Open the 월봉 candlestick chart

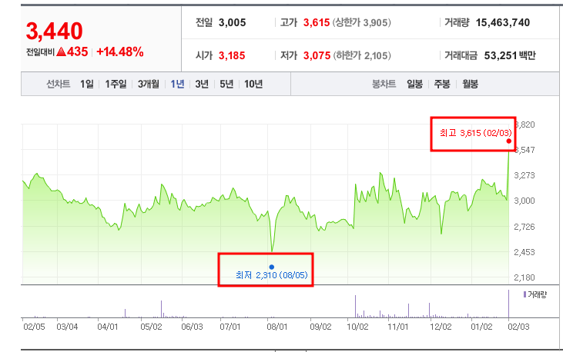click(470, 84)
